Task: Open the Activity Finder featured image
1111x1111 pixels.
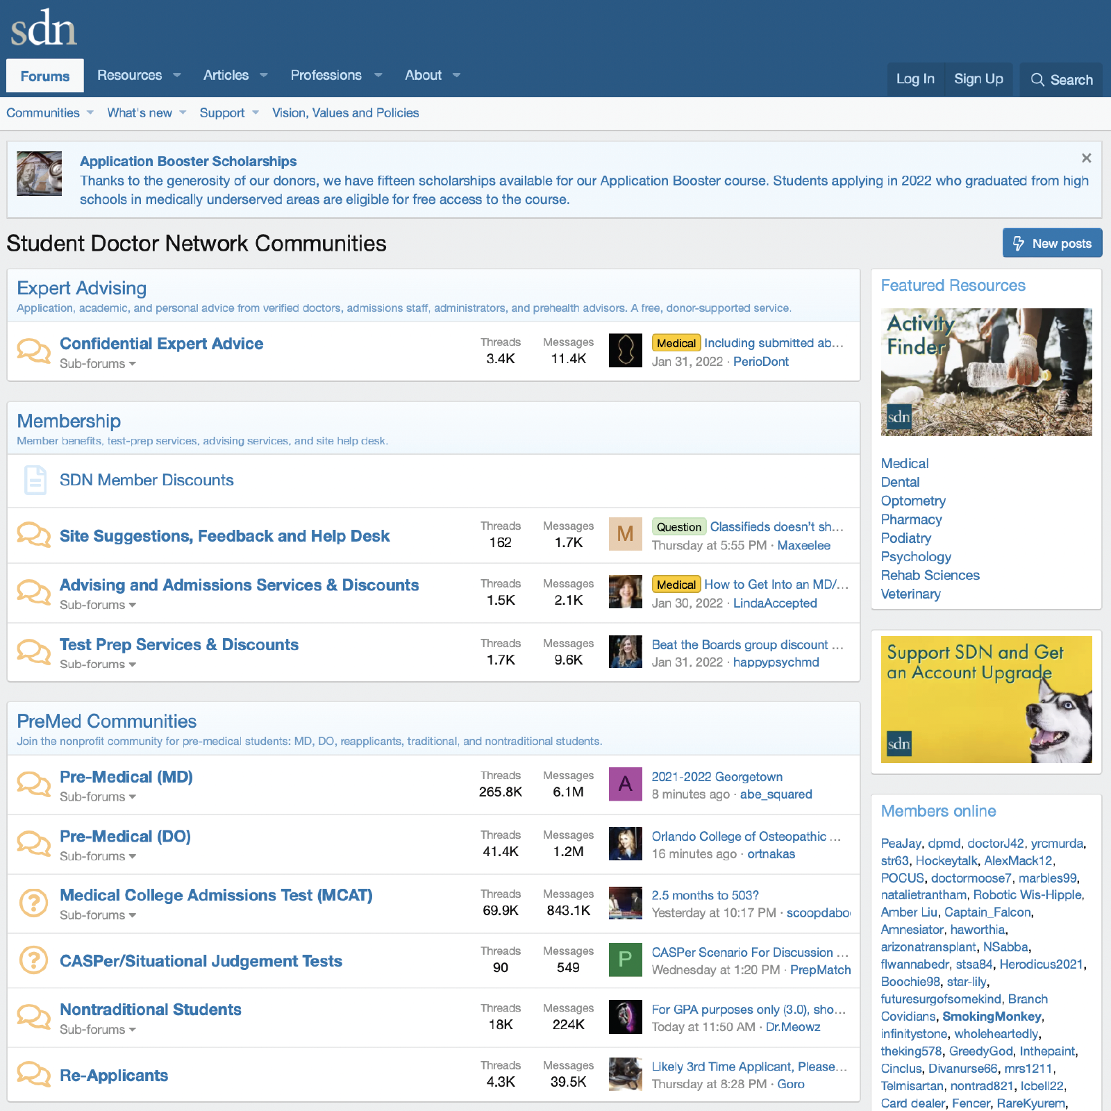Action: tap(985, 372)
